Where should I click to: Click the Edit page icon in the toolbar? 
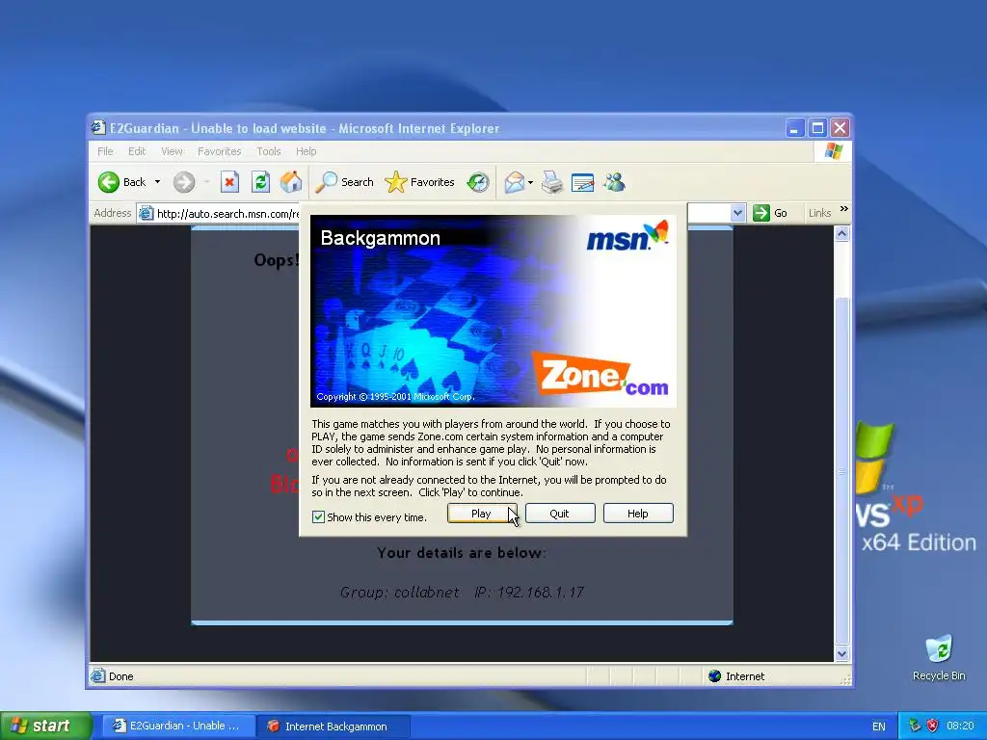click(x=583, y=183)
